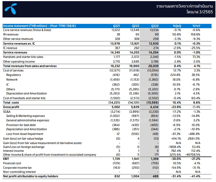Click the 488 net profit value
The image size is (216, 182).
coord(156,176)
